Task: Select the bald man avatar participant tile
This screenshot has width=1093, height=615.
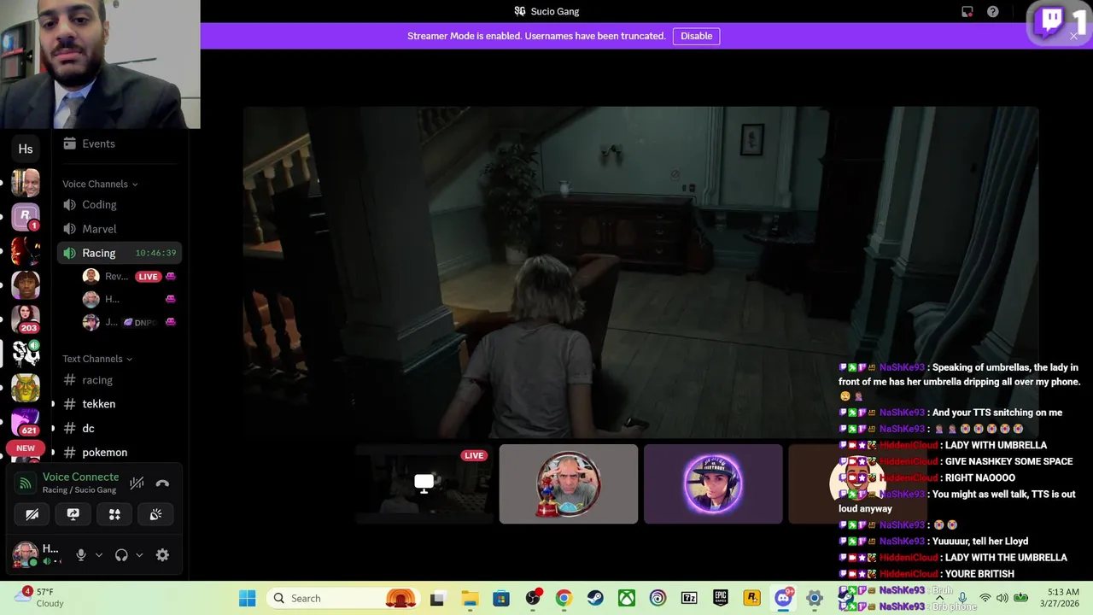Action: tap(569, 483)
